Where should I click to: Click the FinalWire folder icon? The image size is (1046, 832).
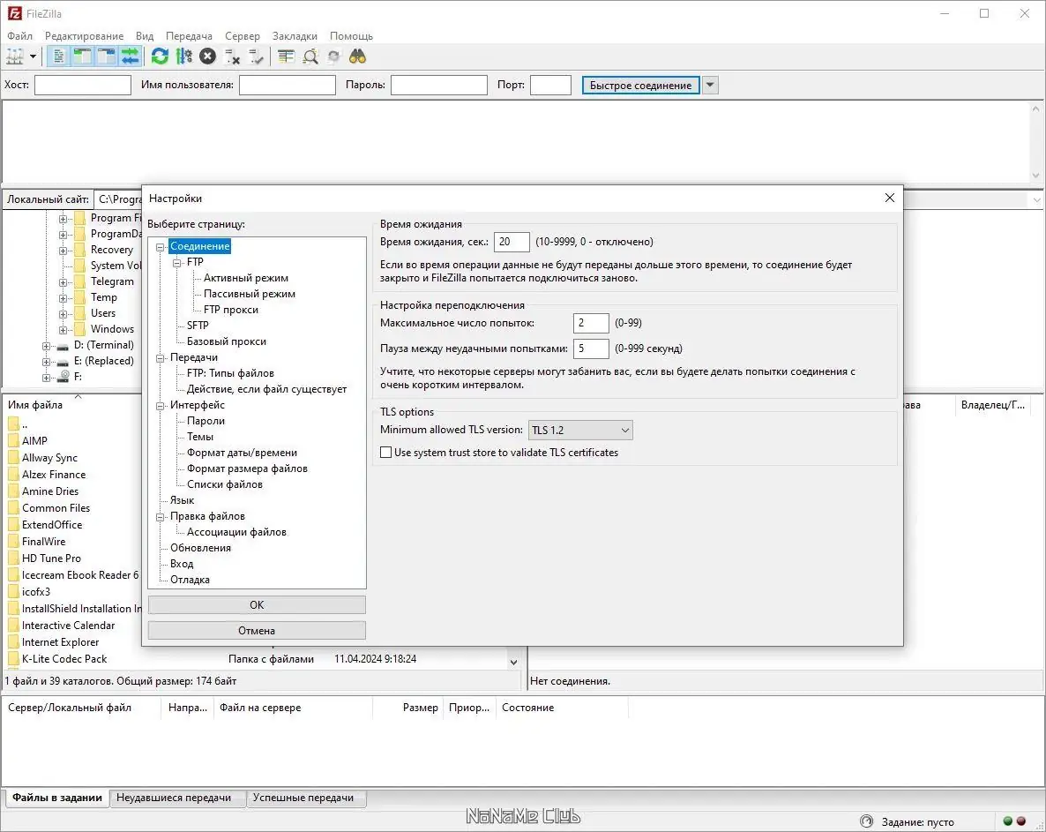coord(13,542)
